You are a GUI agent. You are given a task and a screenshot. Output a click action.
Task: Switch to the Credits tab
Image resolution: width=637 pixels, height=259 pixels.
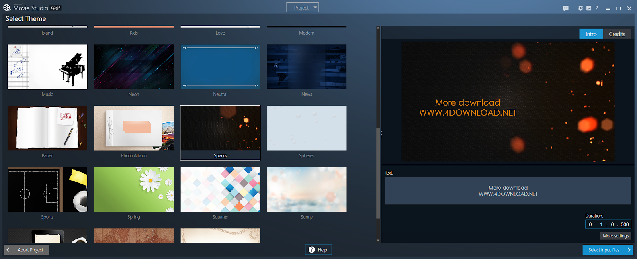coord(617,34)
